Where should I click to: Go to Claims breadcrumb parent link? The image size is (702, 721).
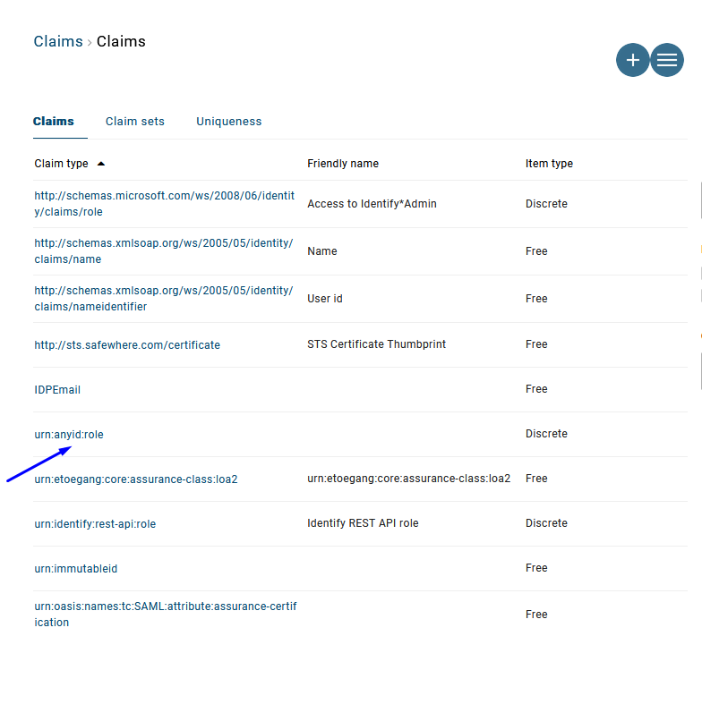[58, 41]
